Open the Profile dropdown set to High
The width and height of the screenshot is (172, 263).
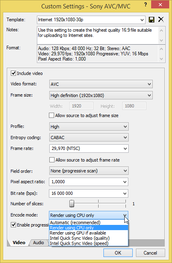(89, 127)
